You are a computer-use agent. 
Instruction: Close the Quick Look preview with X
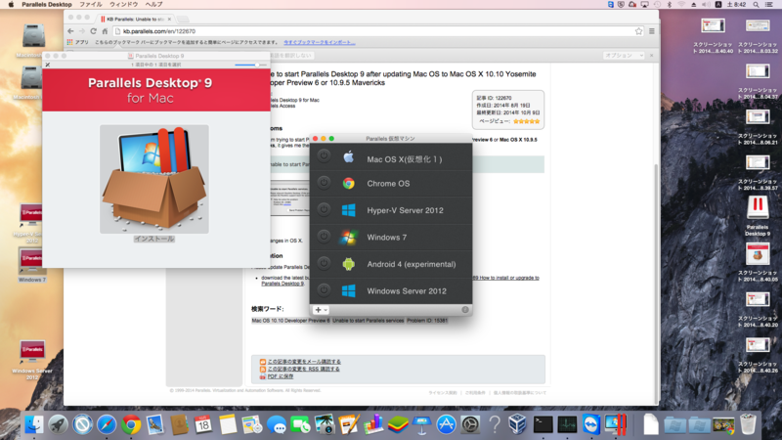click(x=48, y=65)
